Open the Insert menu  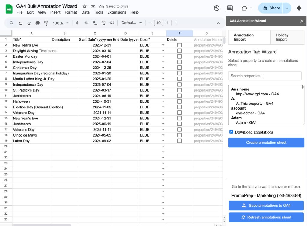click(55, 12)
